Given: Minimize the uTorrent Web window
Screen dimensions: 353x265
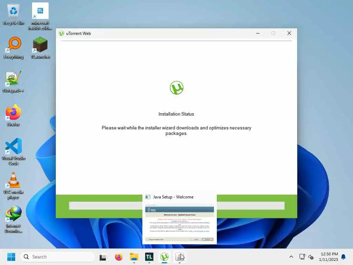Looking at the screenshot, I should coord(258,33).
